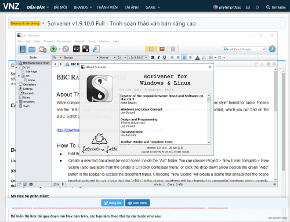
Task: Click the horizontal split editor icon
Action: click(x=274, y=64)
